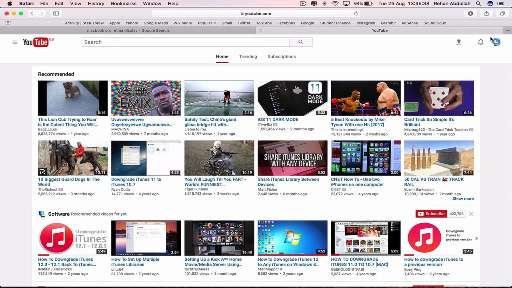Open Downgrade iTunes 11 to 10.7 title

click(x=136, y=182)
